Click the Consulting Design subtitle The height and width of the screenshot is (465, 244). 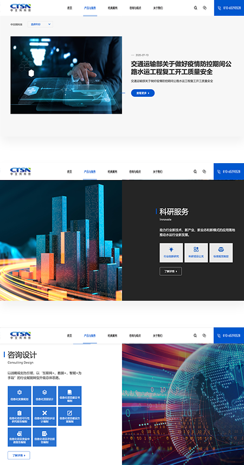pos(21,363)
